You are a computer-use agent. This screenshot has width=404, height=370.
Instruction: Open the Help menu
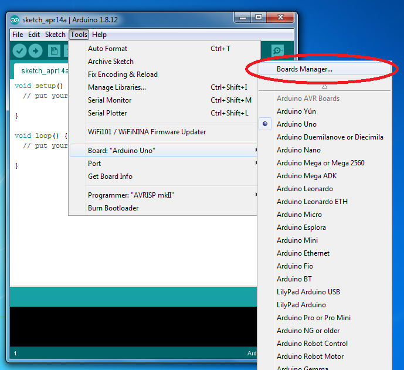pyautogui.click(x=99, y=35)
